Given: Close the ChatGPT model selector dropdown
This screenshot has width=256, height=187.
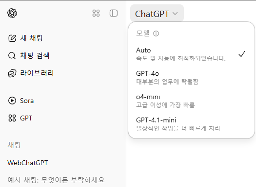Looking at the screenshot, I should (x=157, y=13).
